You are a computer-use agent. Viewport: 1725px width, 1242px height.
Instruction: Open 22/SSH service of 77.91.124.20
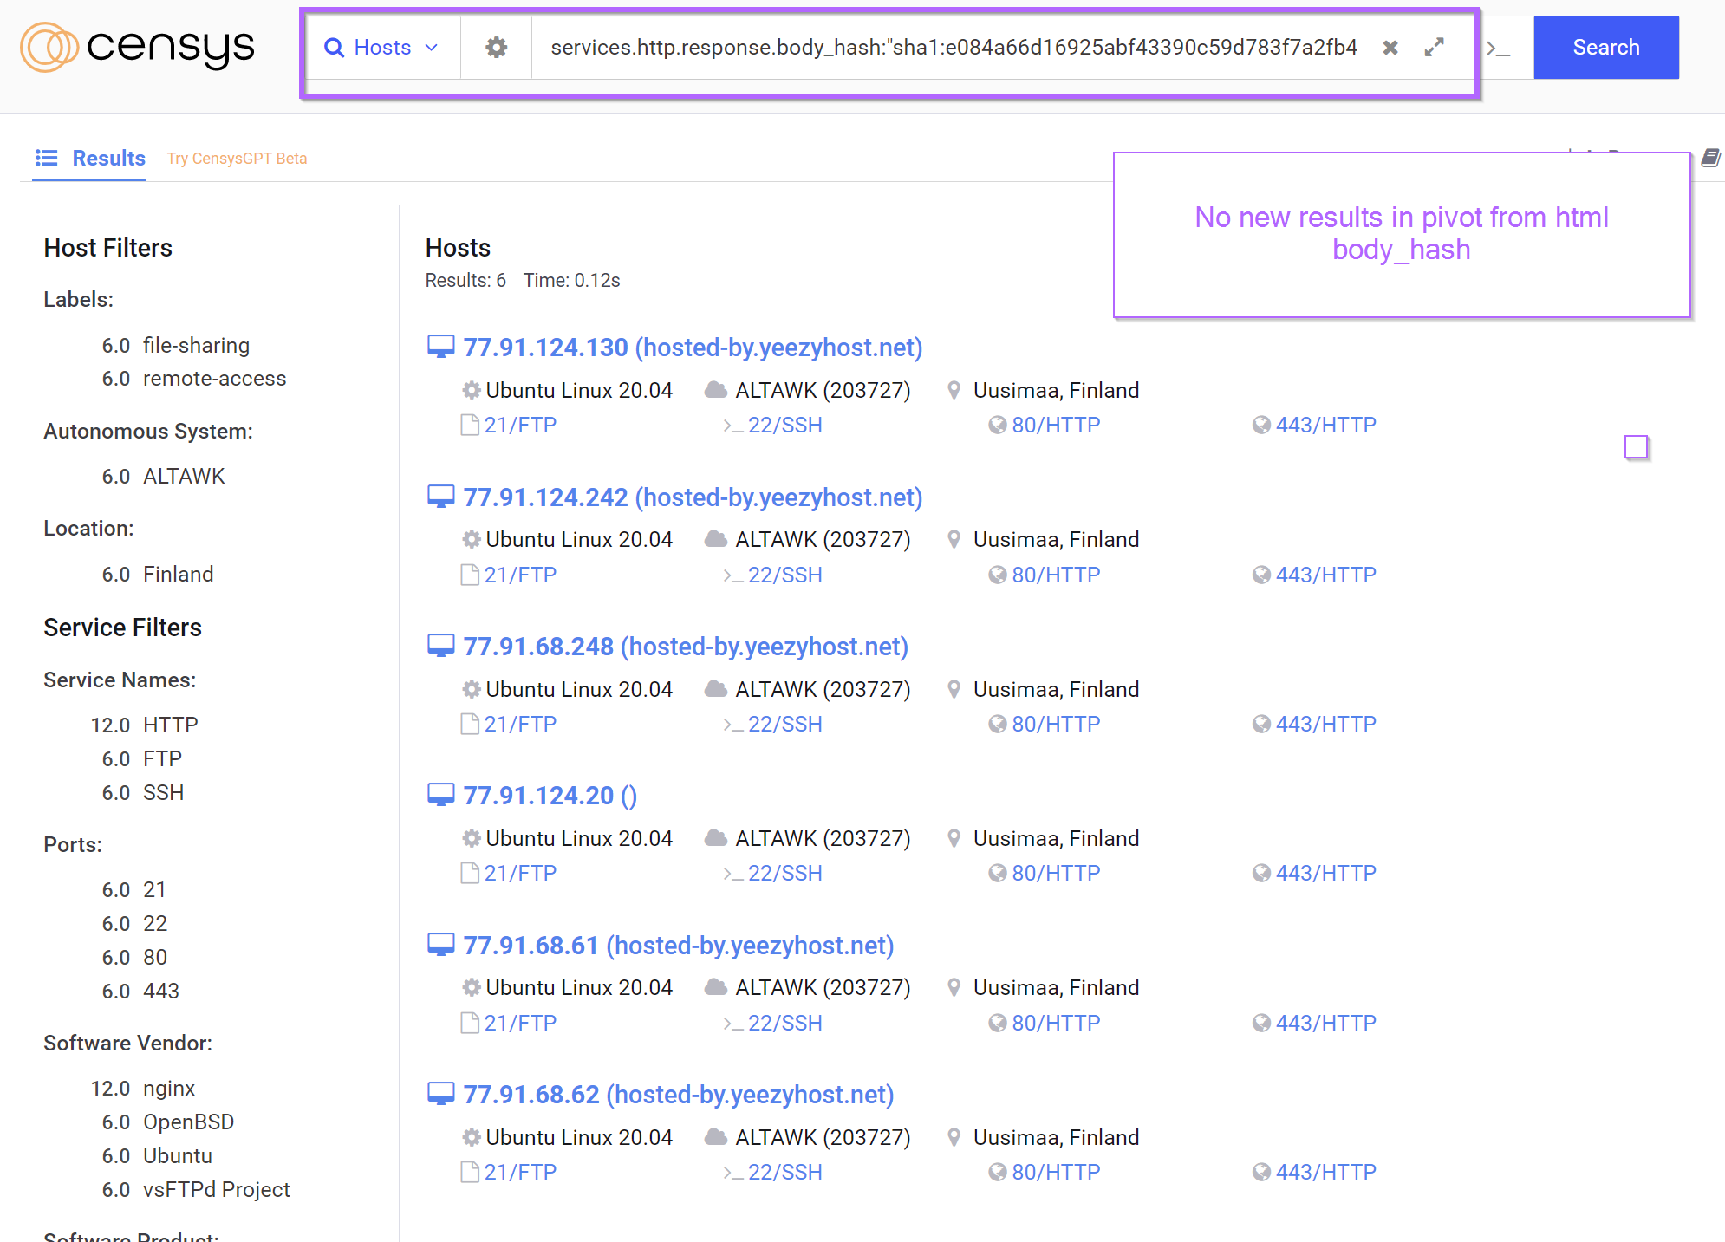click(x=784, y=874)
